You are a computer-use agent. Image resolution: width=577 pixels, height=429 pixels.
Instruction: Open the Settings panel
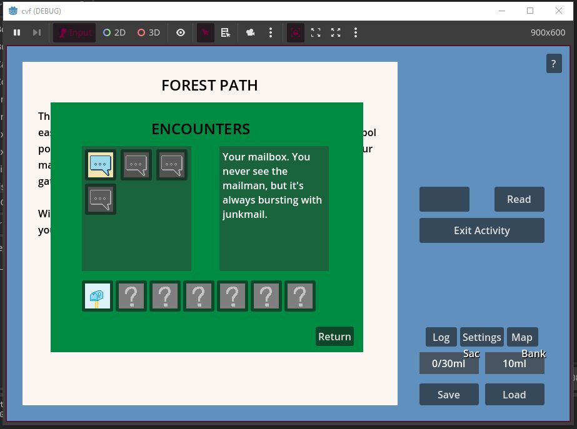tap(482, 337)
